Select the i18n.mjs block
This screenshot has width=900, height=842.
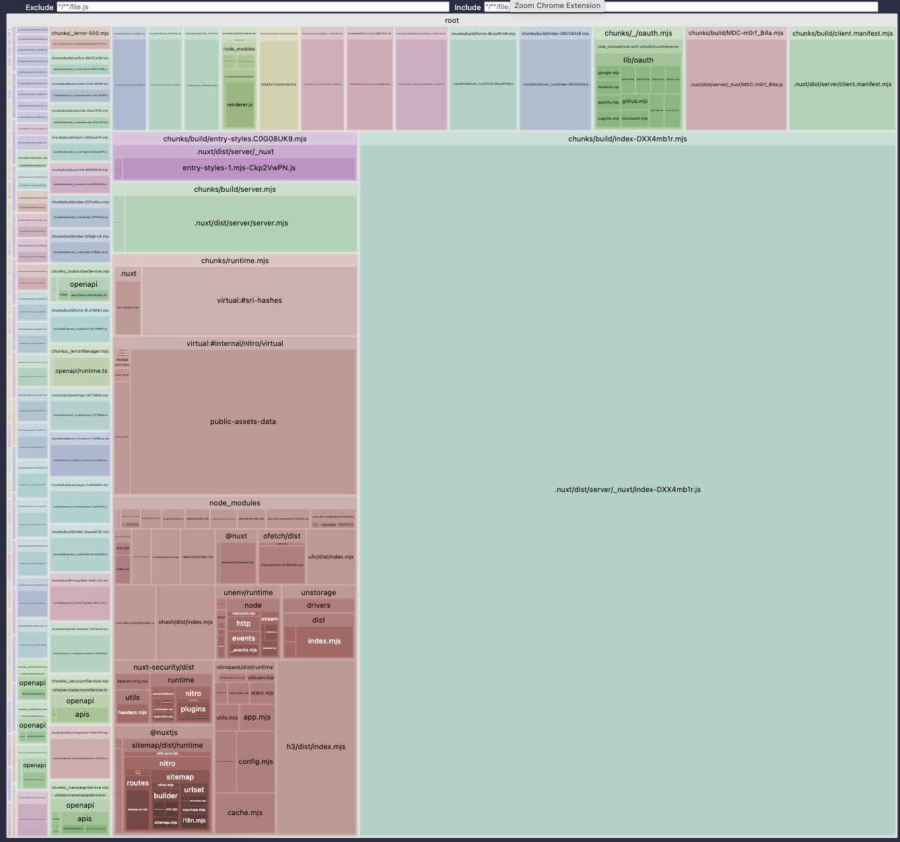point(194,820)
